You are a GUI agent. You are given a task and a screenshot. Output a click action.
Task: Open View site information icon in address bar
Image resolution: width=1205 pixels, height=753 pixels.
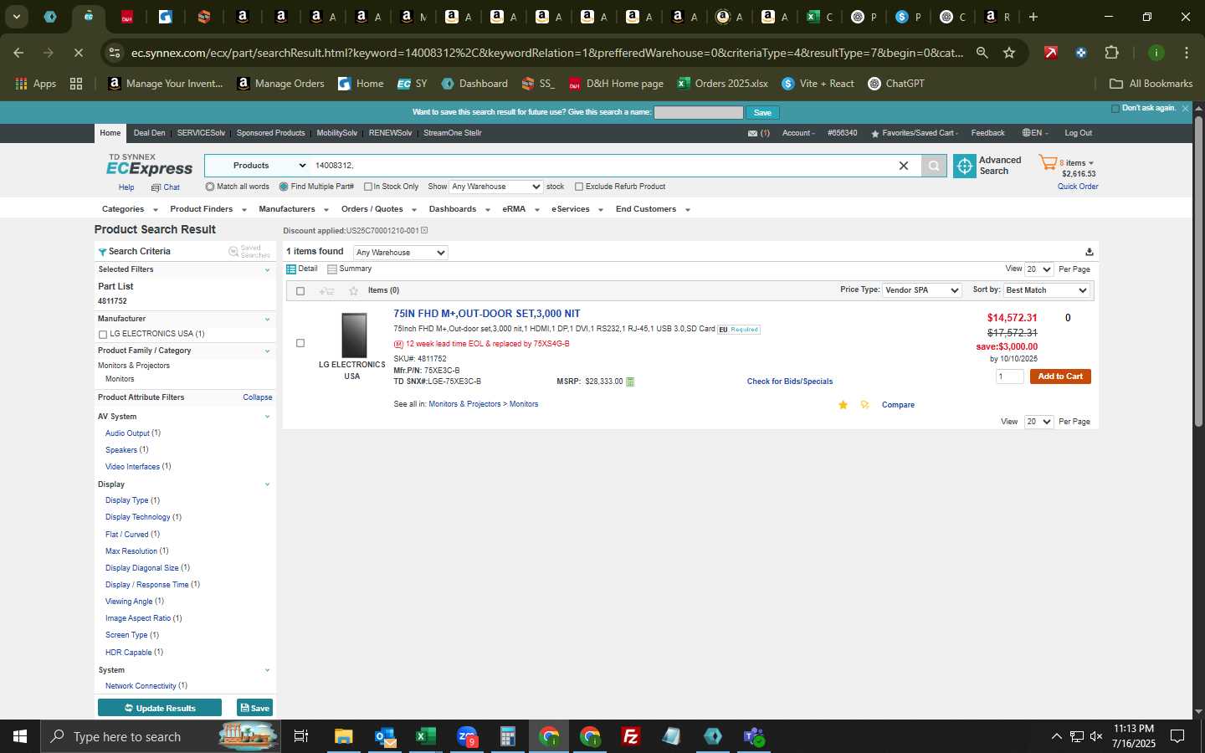pyautogui.click(x=115, y=53)
